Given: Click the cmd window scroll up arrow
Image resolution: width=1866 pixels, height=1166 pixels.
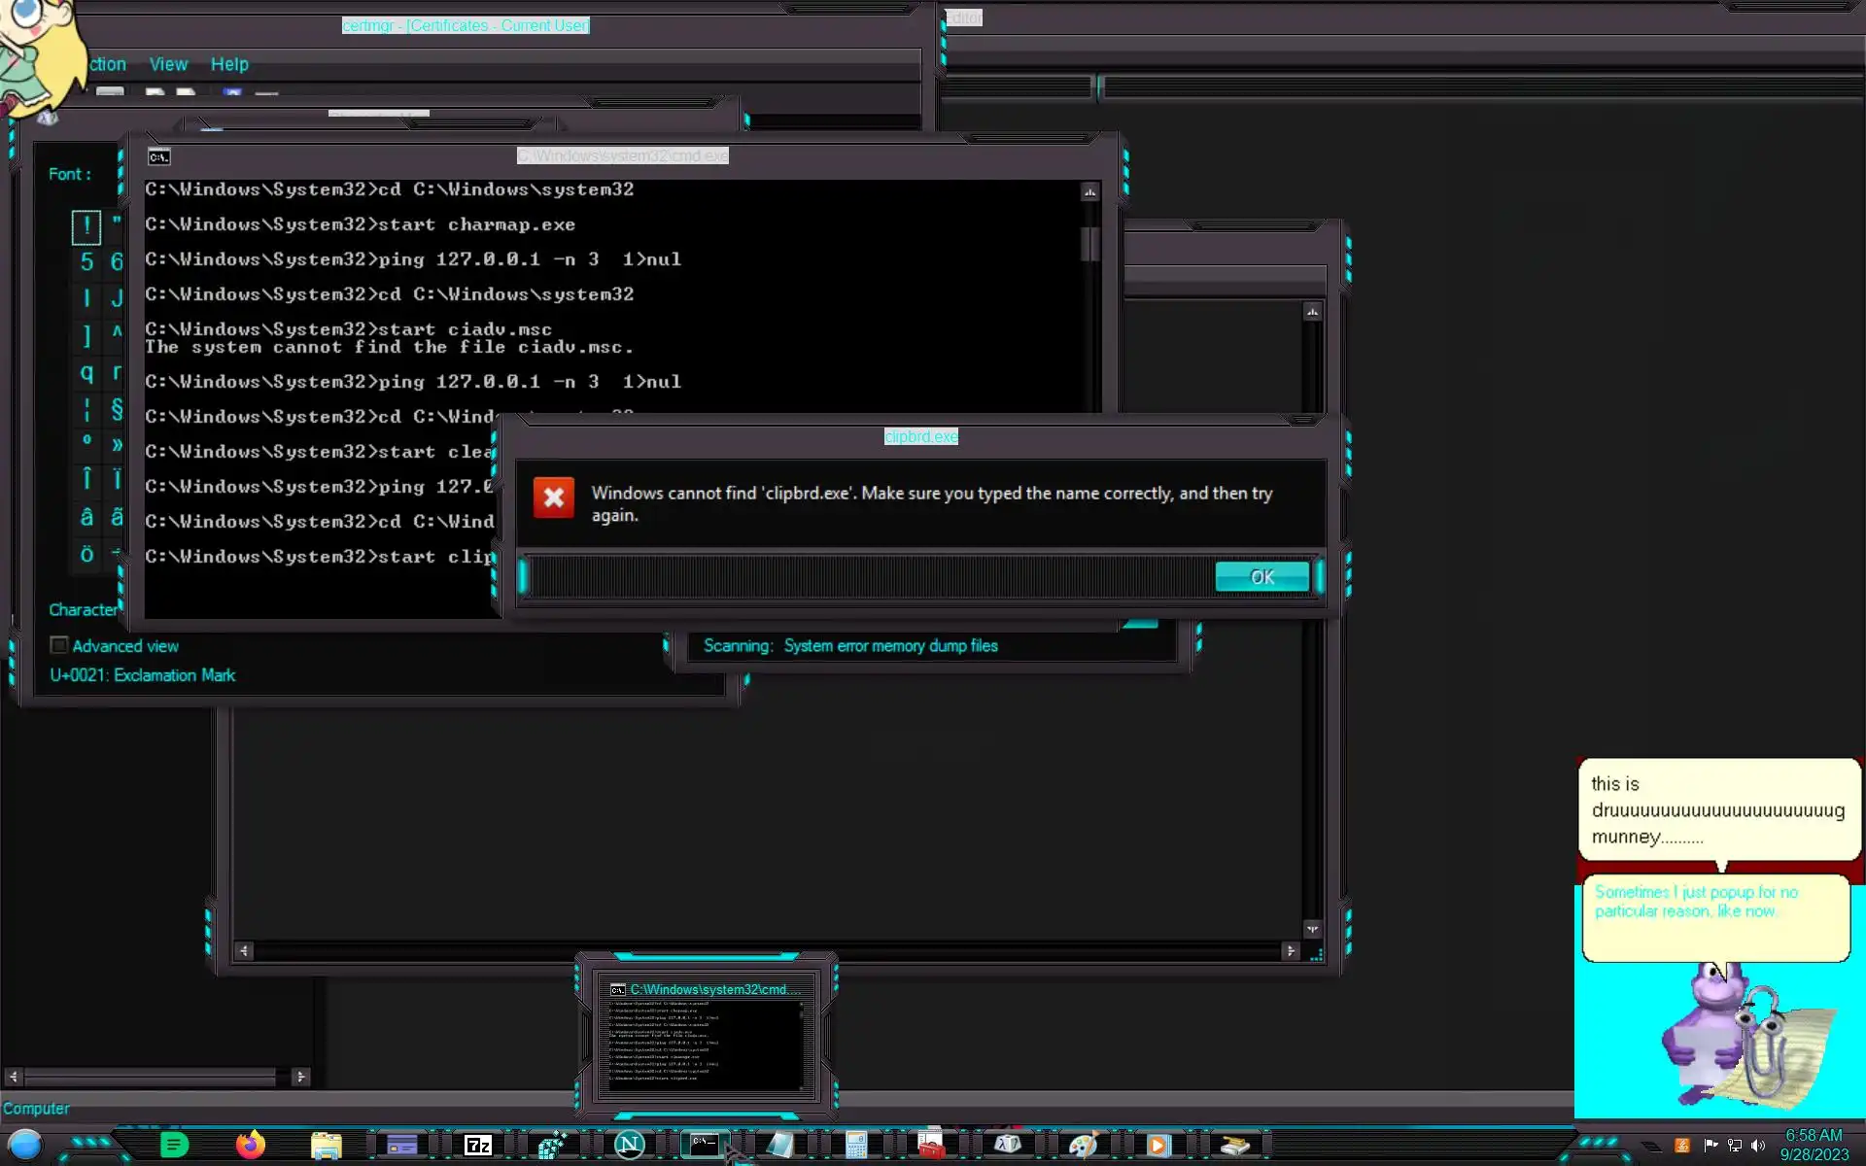Looking at the screenshot, I should (x=1089, y=192).
